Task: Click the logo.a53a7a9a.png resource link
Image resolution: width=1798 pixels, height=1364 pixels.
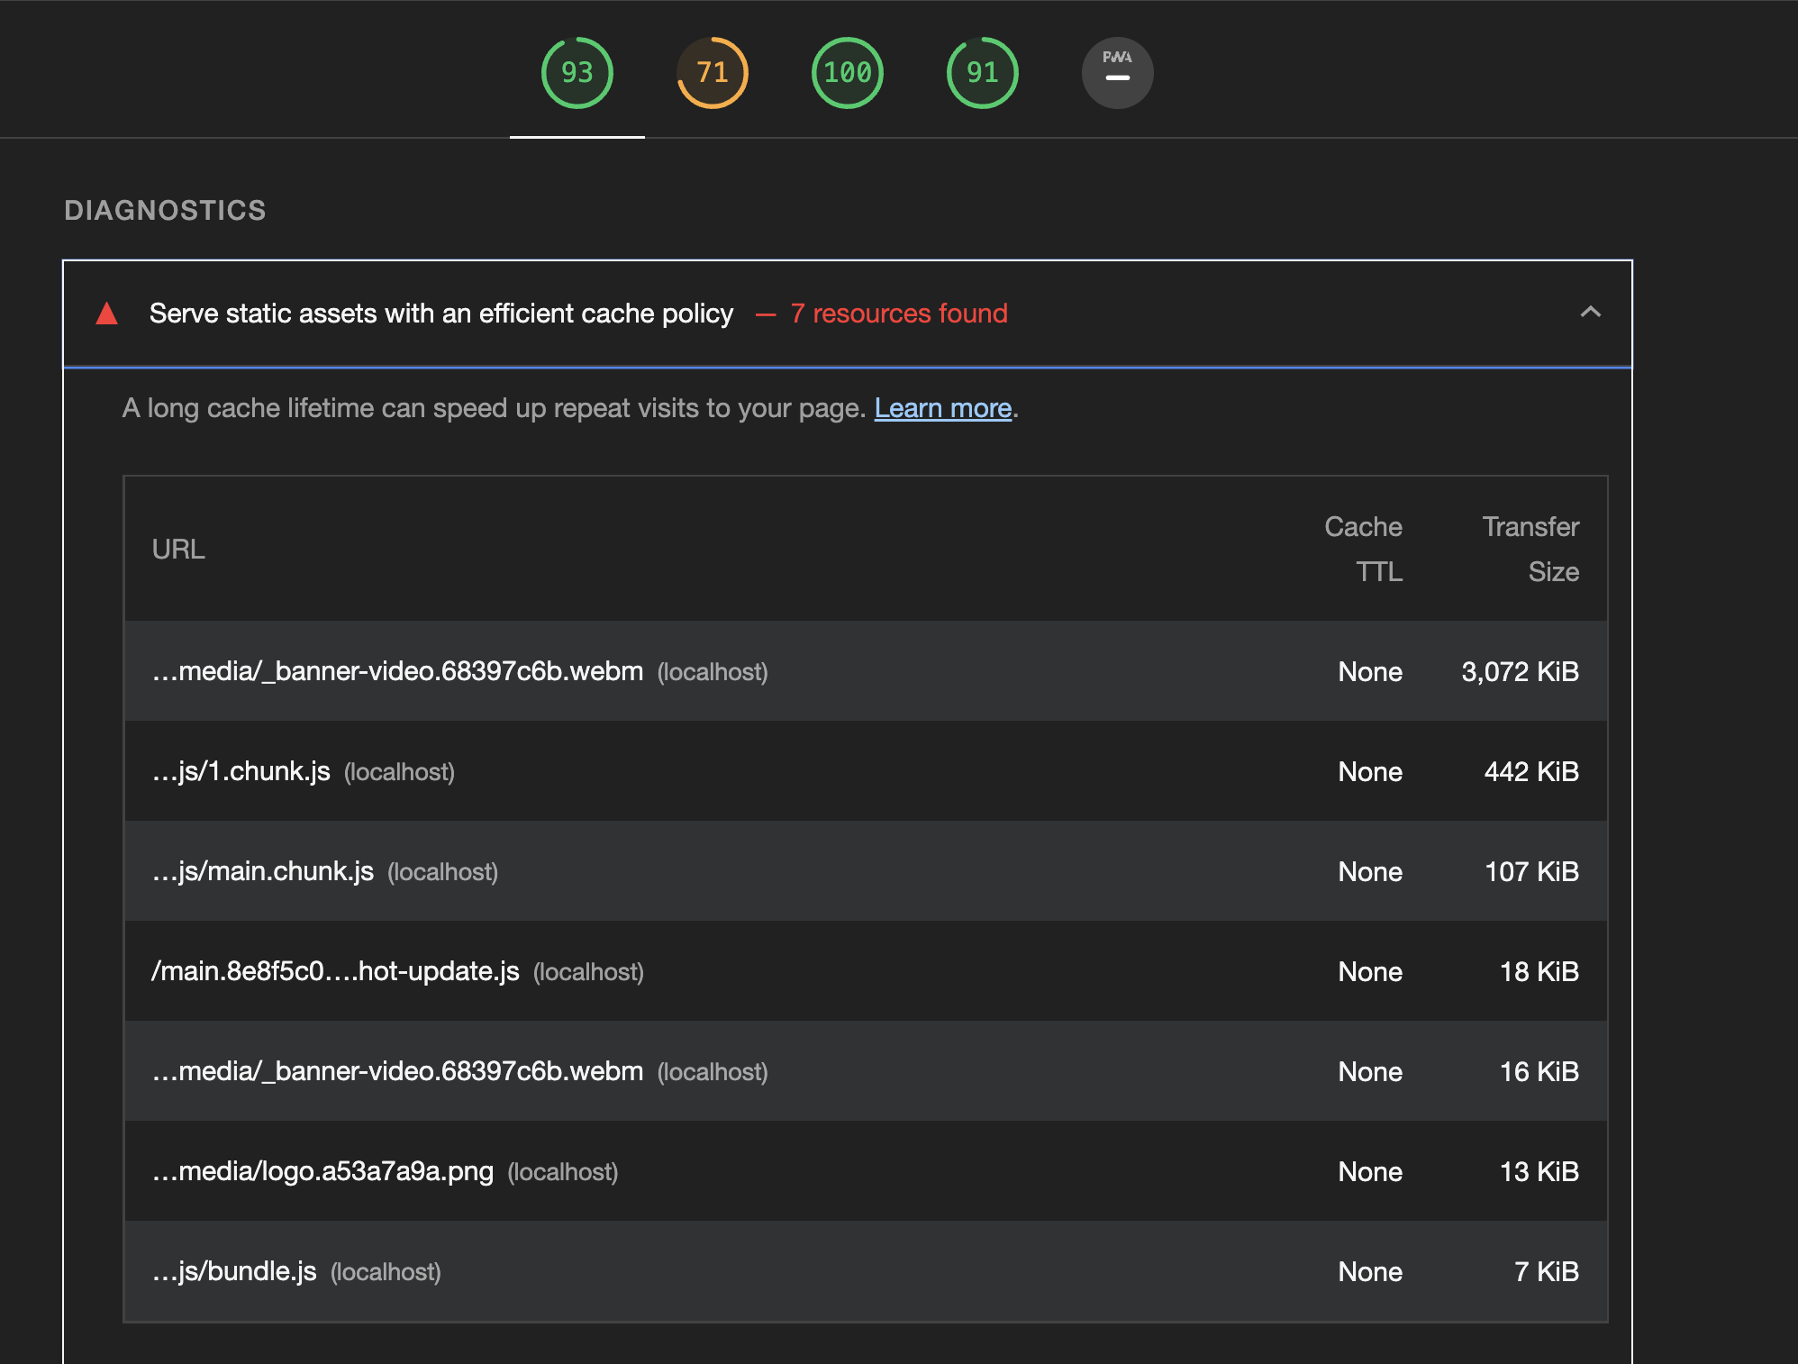Action: tap(322, 1171)
